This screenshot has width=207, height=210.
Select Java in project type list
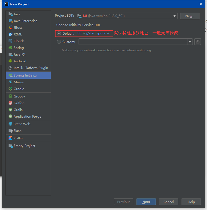click(x=28, y=14)
